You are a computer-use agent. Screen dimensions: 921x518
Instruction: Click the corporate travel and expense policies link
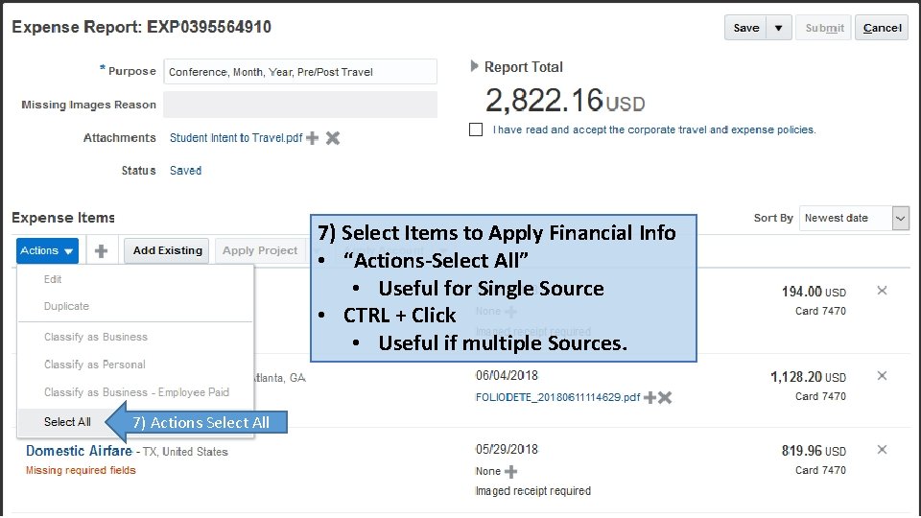pyautogui.click(x=653, y=129)
